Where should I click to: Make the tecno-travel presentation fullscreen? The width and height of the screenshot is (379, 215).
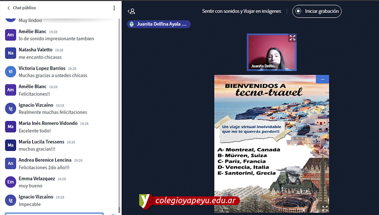pos(324,208)
